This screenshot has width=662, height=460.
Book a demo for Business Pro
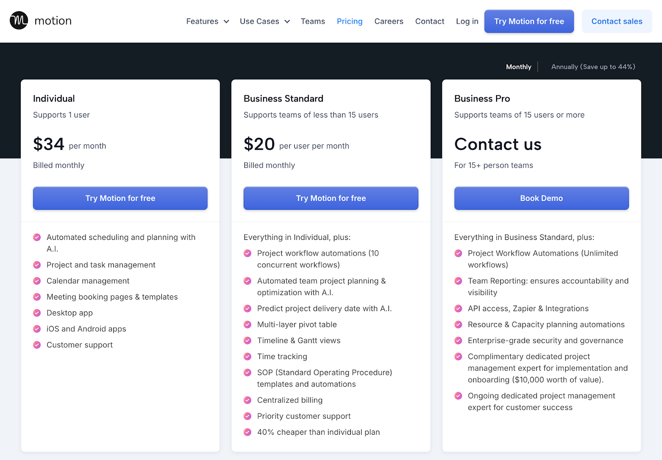(x=541, y=198)
